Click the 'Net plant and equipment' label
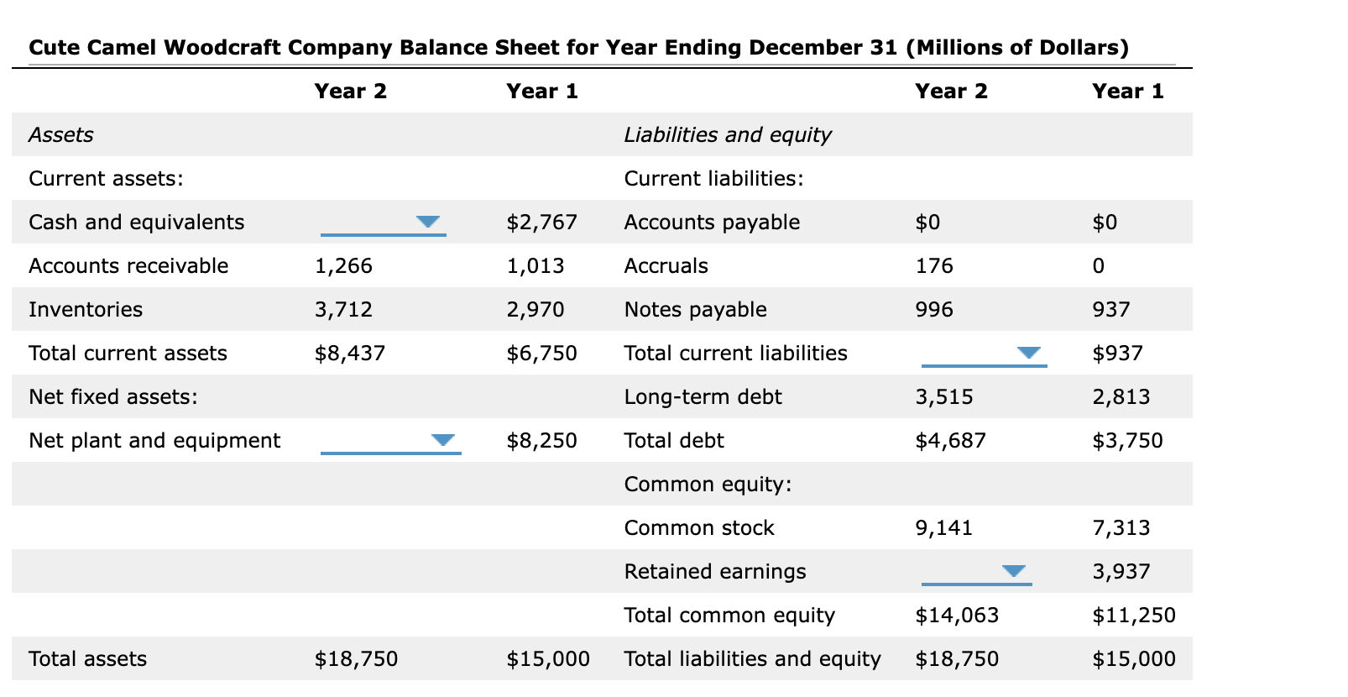This screenshot has width=1348, height=697. [x=154, y=441]
